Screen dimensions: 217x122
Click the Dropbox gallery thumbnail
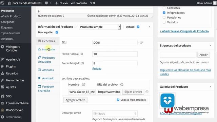click(167, 100)
